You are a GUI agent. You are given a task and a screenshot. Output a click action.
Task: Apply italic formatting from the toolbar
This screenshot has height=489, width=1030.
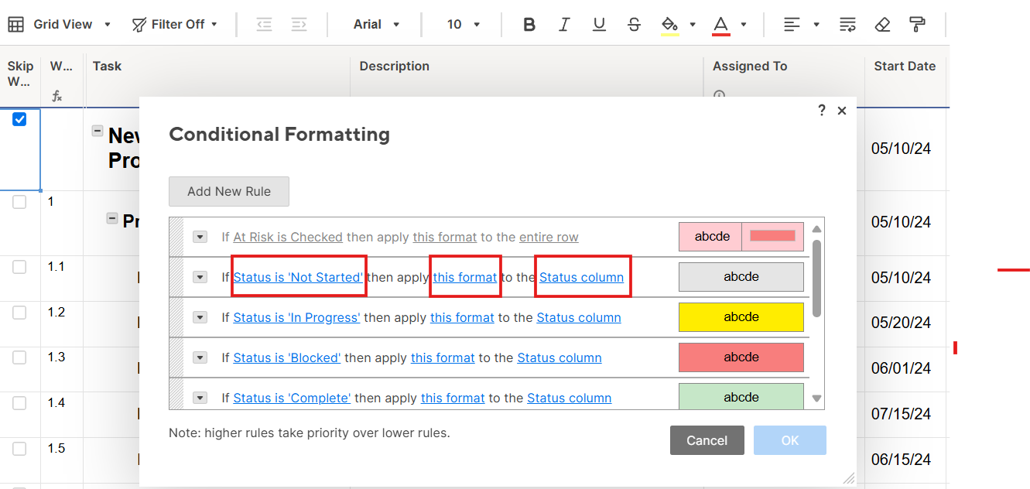(564, 25)
